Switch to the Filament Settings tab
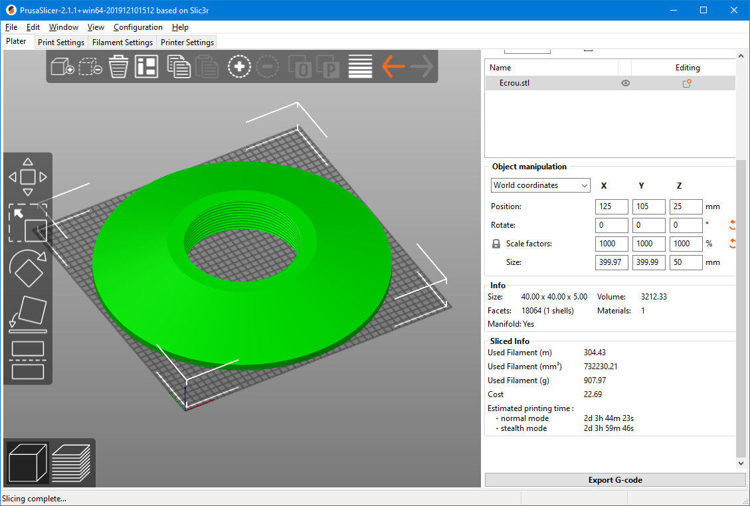Image resolution: width=750 pixels, height=506 pixels. pos(122,42)
